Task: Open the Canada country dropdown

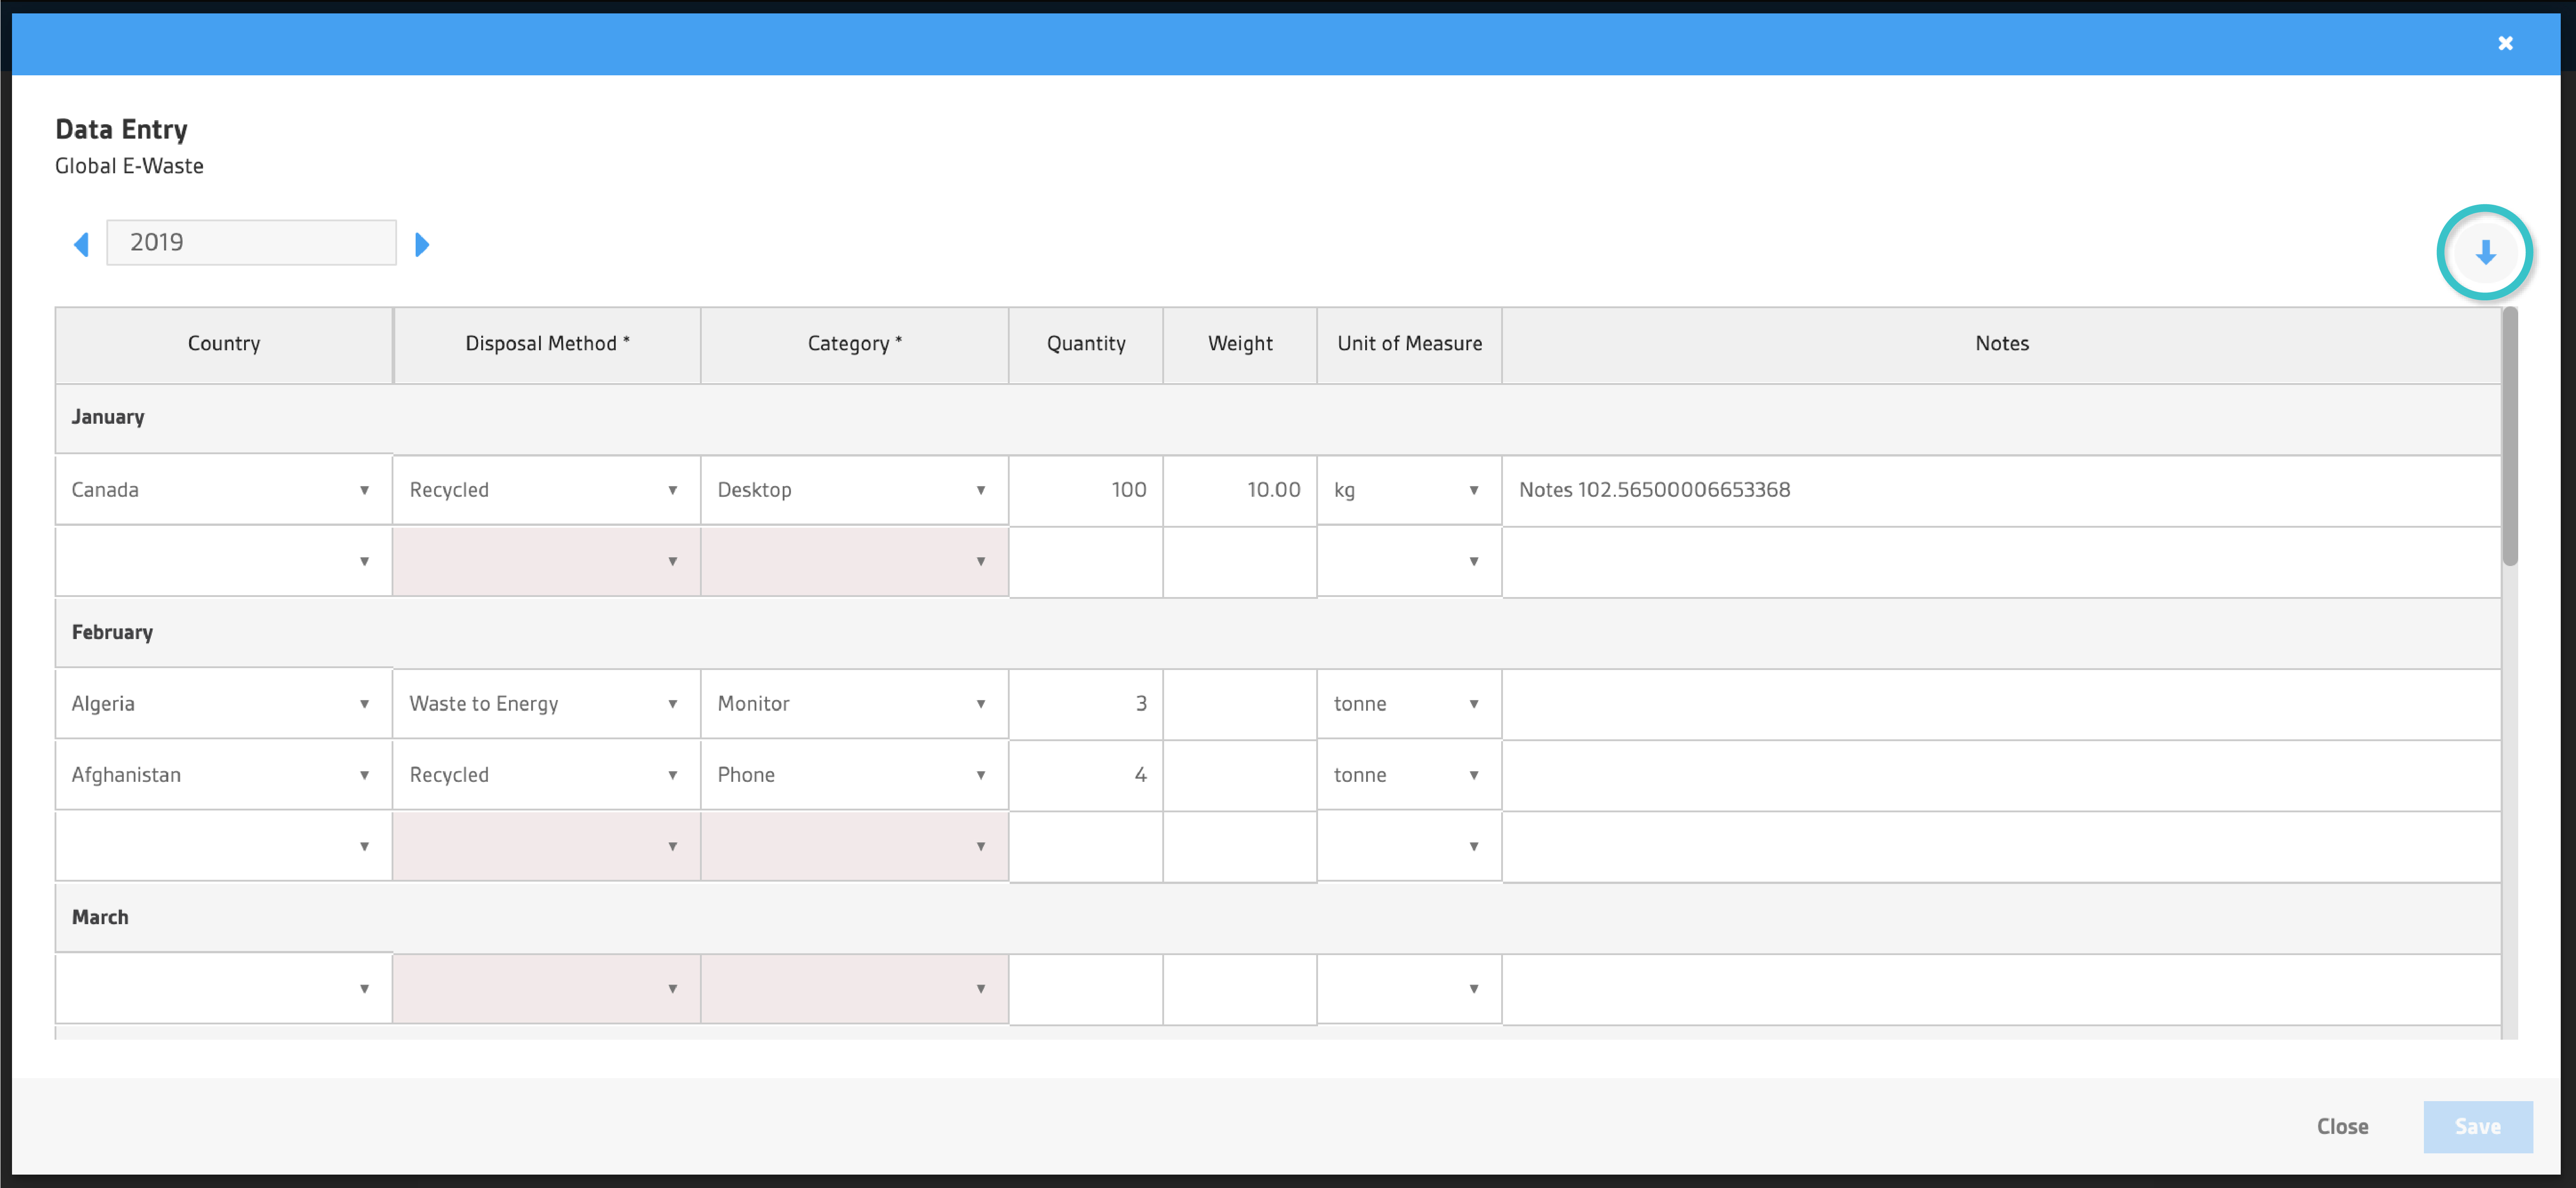Action: coord(224,490)
